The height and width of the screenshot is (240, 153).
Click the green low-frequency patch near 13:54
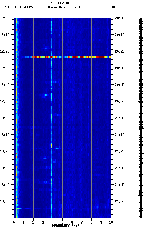pos(19,208)
